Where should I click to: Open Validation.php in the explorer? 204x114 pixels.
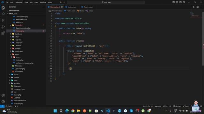pos(21,19)
